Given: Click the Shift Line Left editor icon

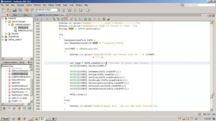Looking at the screenshot, I should click(85, 19).
